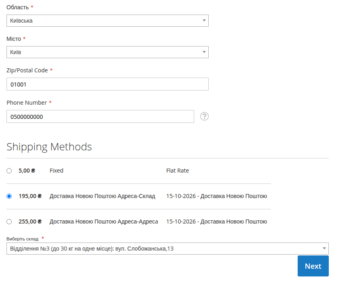Expand the Місто dropdown showing Київ
Screen dimensions: 347x291
coord(108,52)
